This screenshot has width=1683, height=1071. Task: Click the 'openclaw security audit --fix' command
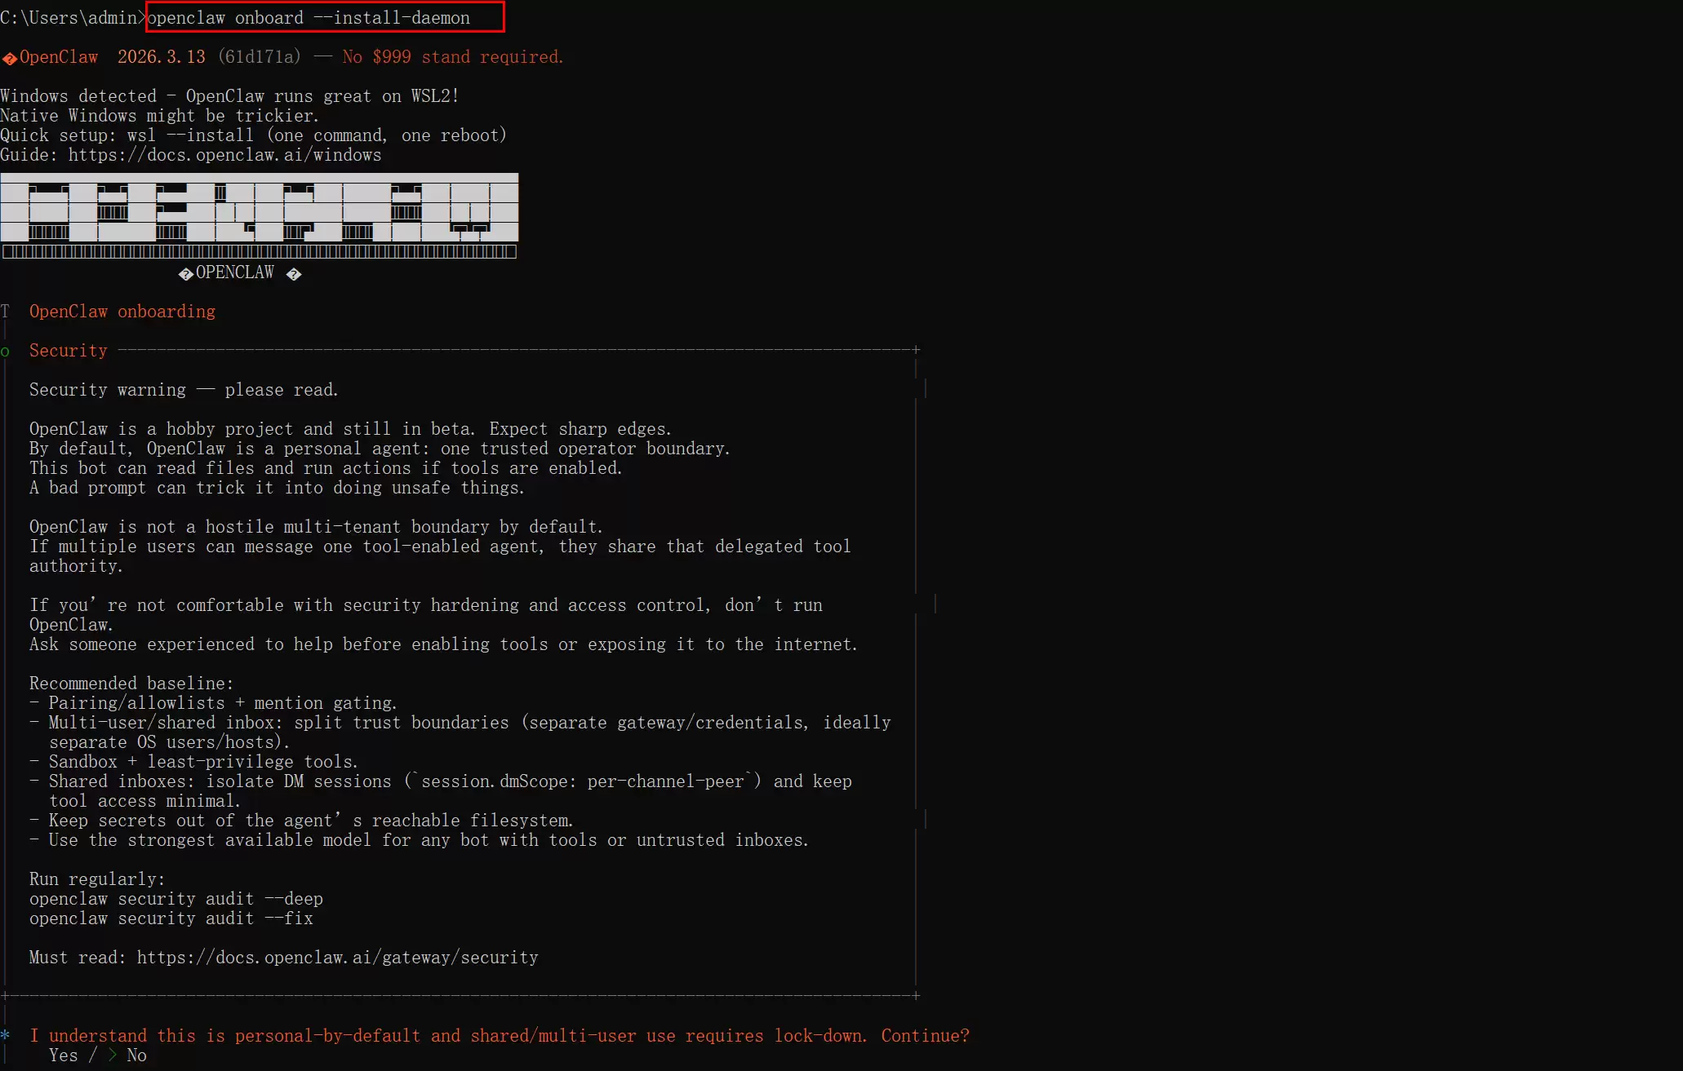click(171, 918)
